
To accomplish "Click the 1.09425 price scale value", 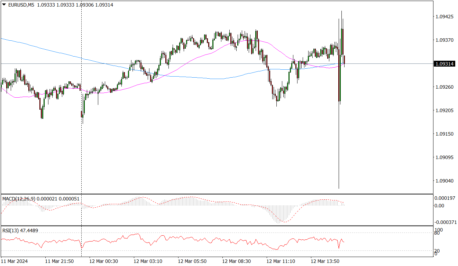I will [x=444, y=17].
